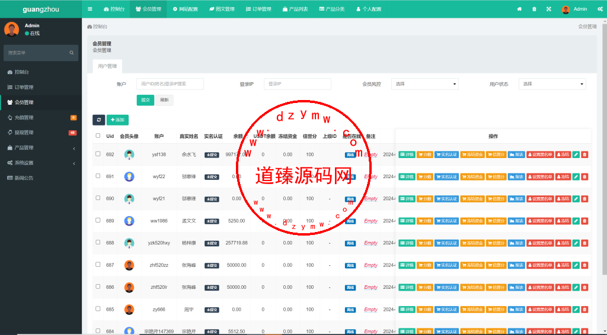
Task: Check the row checkbox for Uid 690
Action: [x=98, y=198]
